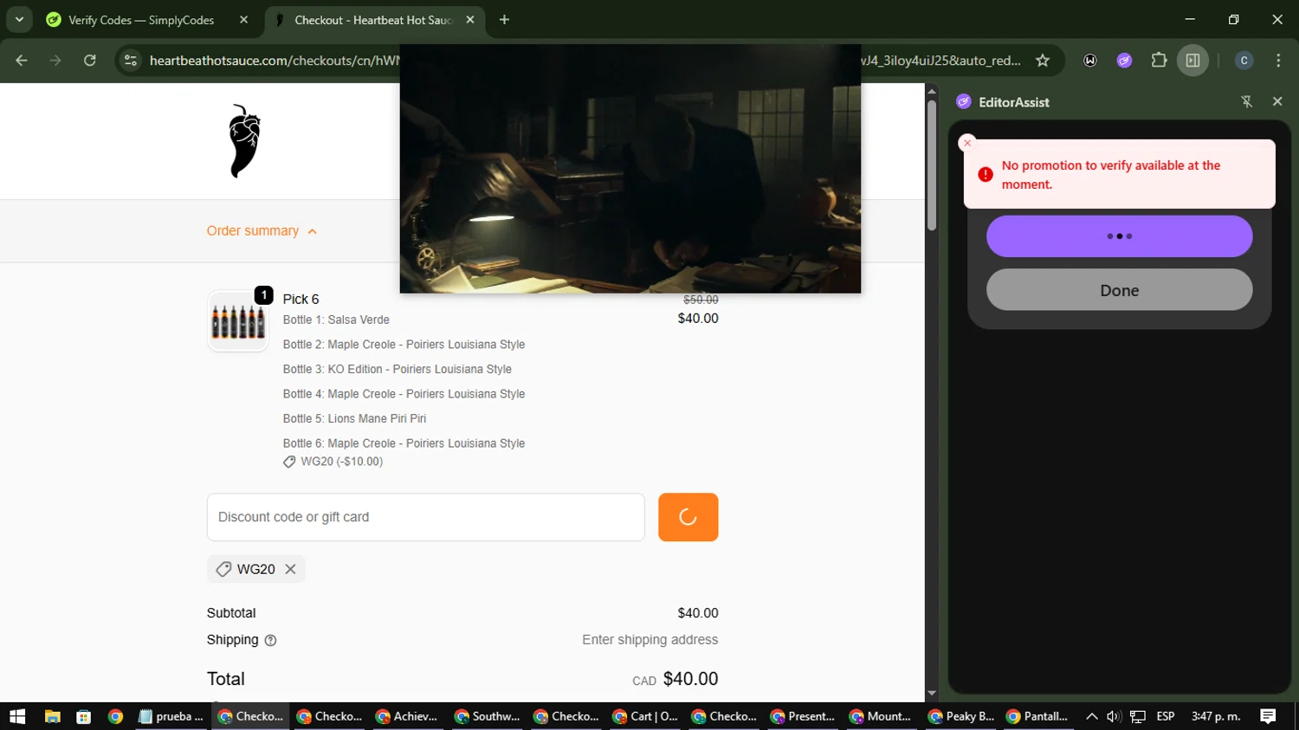Reload the checkout page

point(89,60)
